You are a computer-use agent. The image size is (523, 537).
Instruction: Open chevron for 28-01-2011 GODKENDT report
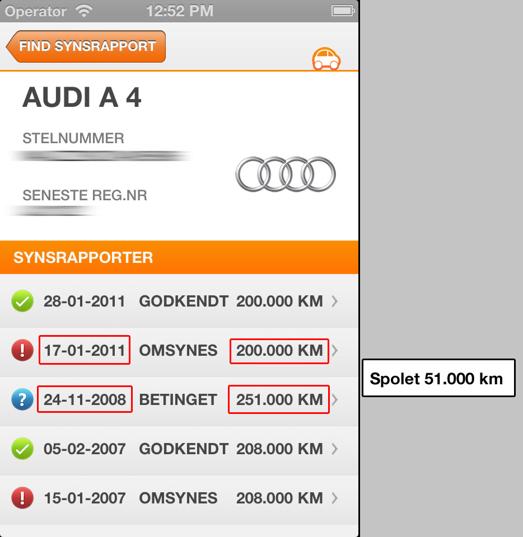click(334, 301)
